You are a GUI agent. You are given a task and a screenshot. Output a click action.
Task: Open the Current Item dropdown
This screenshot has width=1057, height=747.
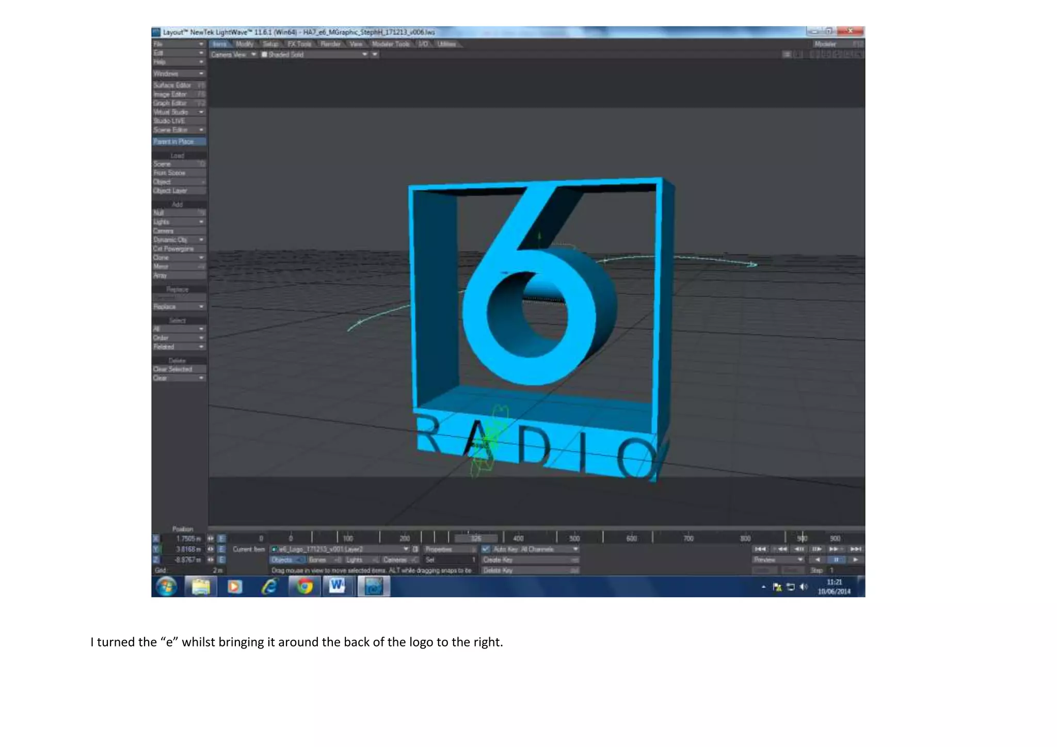point(340,549)
